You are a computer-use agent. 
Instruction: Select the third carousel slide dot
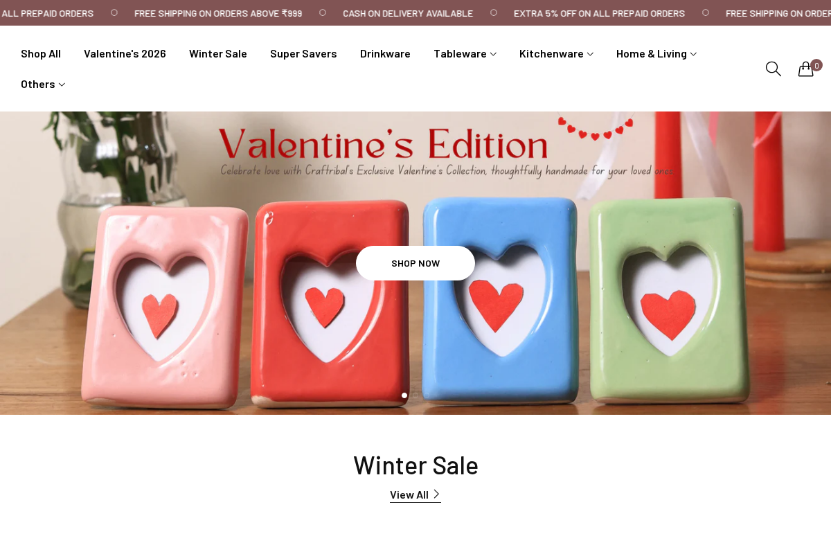point(427,395)
